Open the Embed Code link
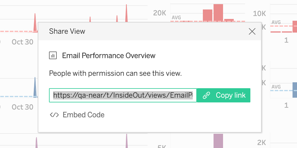The width and height of the screenshot is (297, 148). (83, 115)
